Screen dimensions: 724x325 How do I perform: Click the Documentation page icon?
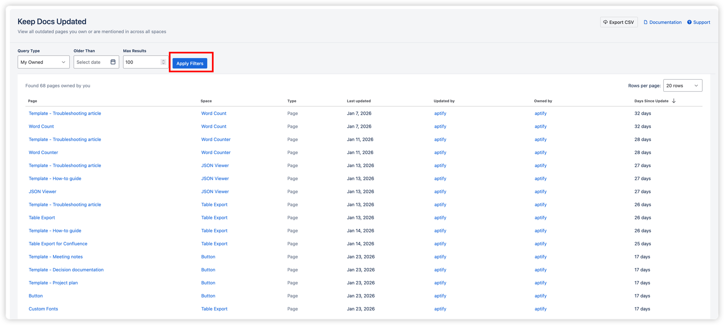click(x=645, y=22)
